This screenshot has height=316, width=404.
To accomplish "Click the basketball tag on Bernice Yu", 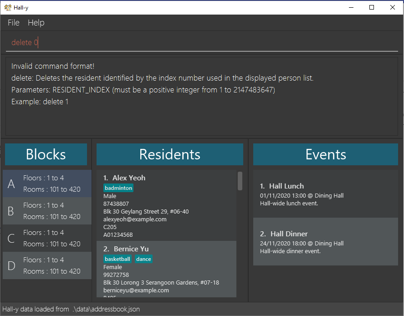I will [x=118, y=259].
